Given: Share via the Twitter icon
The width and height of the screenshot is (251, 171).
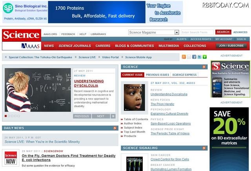Looking at the screenshot, I should (x=199, y=57).
